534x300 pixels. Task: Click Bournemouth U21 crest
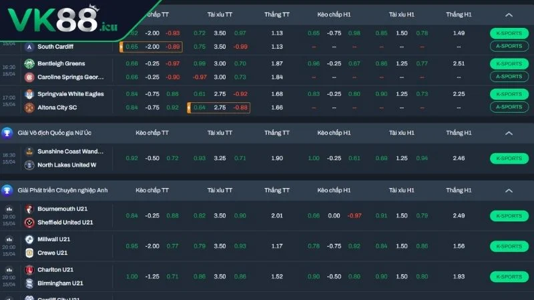(29, 209)
